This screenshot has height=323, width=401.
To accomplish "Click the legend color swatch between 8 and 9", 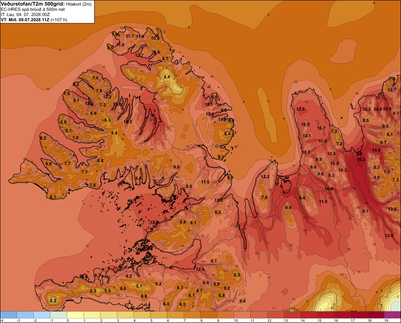I will pos(209,315).
